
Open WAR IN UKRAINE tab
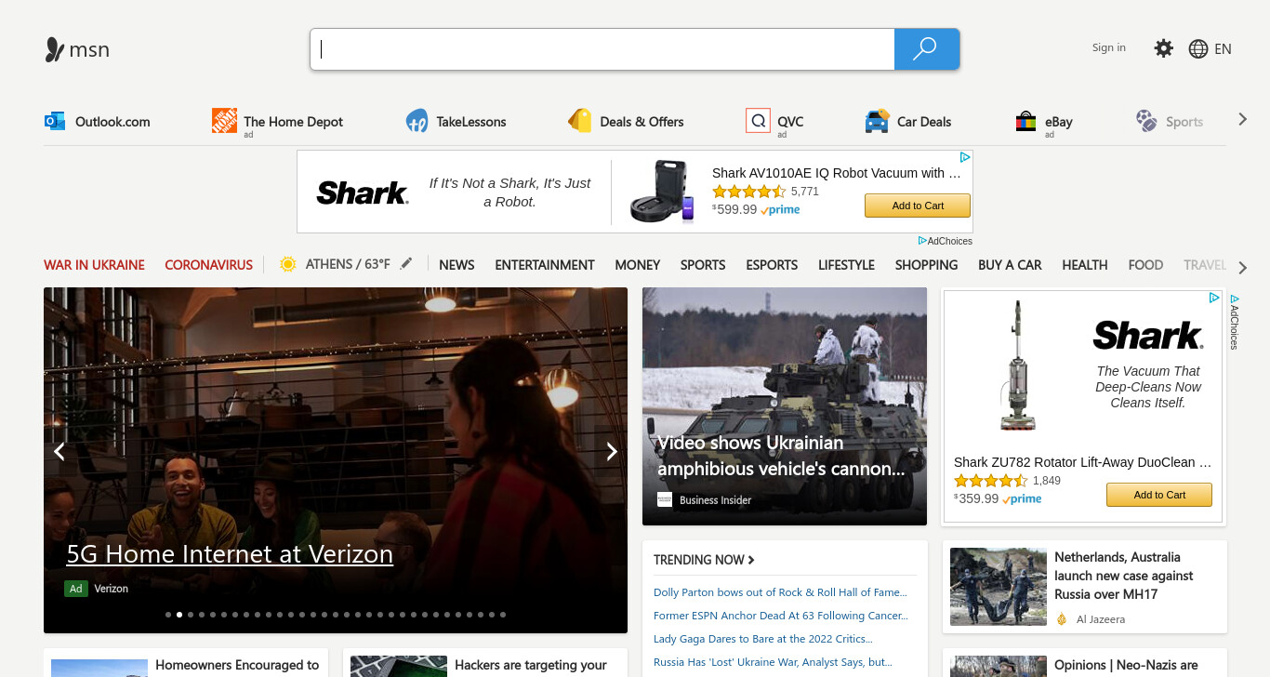click(94, 265)
